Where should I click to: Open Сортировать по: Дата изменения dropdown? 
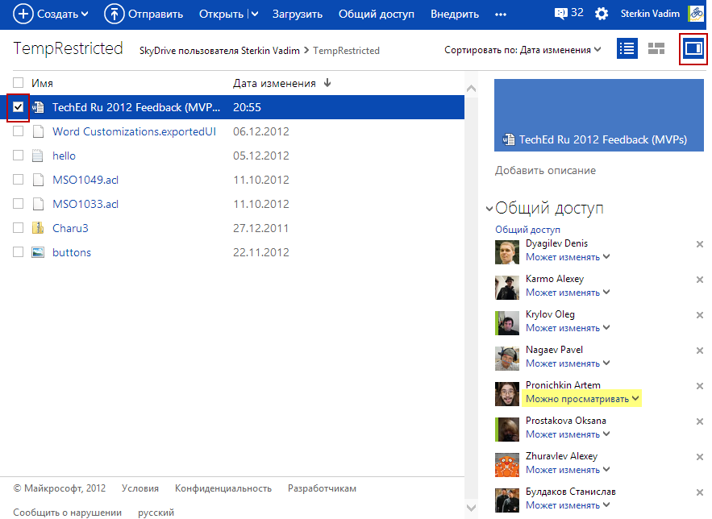click(x=523, y=50)
